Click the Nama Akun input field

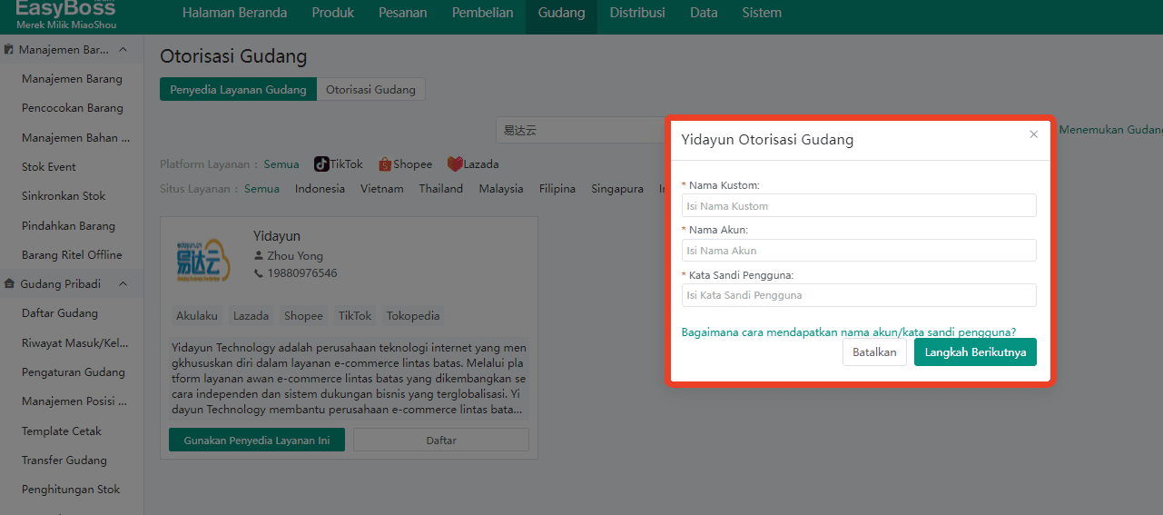[x=859, y=250]
